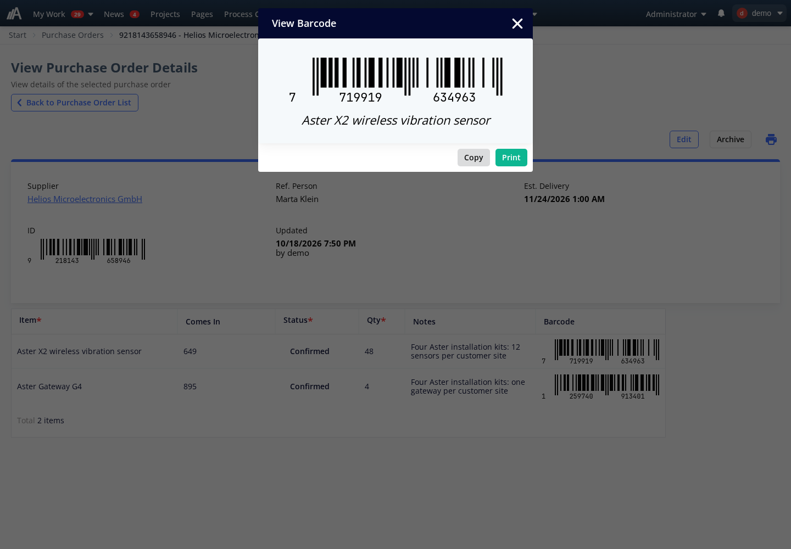Image resolution: width=791 pixels, height=549 pixels.
Task: Click the red demo user avatar
Action: pos(742,13)
